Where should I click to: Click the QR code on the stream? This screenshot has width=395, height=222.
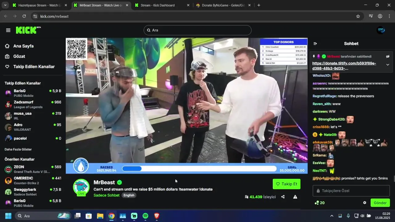[x=77, y=49]
